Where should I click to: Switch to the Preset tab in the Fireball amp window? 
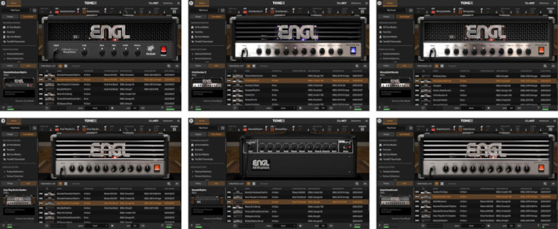click(9, 16)
